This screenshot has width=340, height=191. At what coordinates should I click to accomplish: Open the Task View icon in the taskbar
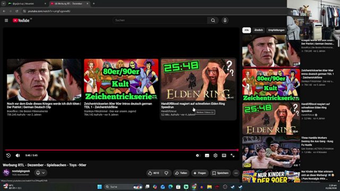147,187
